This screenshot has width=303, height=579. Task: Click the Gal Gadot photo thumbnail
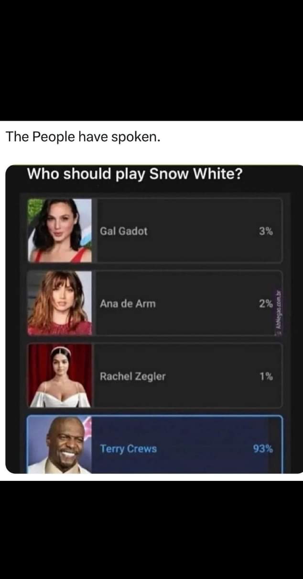click(60, 230)
